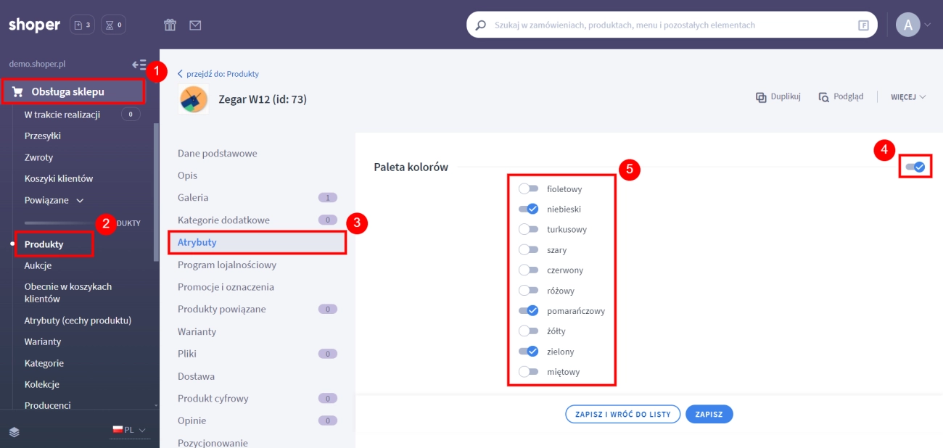943x448 pixels.
Task: Click the layers icon at sidebar bottom
Action: 15,431
